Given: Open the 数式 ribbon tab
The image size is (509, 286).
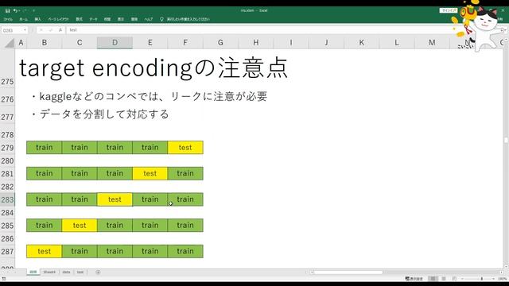Looking at the screenshot, I should 80,19.
